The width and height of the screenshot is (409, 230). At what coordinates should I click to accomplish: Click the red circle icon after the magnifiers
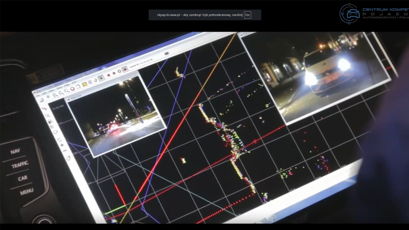pyautogui.click(x=72, y=89)
